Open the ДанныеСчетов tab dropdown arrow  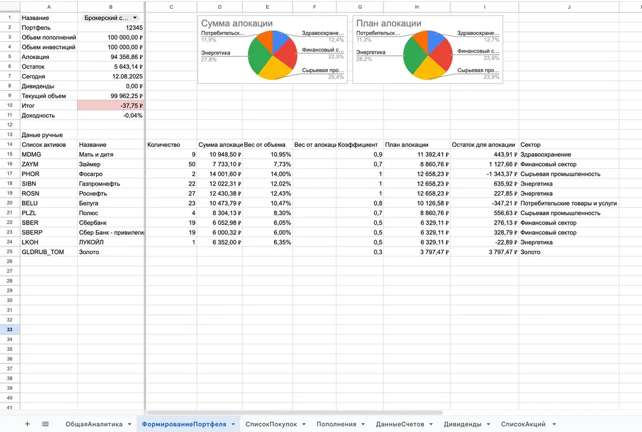[430, 424]
